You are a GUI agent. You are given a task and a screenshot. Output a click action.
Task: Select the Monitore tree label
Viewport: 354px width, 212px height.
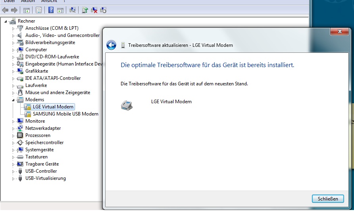pos(35,121)
